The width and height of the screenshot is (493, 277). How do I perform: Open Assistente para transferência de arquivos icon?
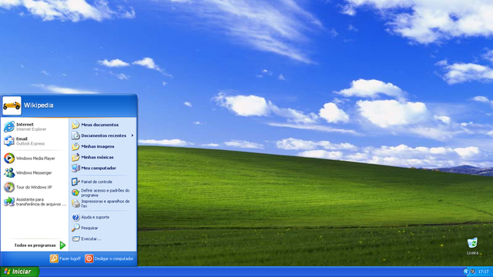point(9,202)
